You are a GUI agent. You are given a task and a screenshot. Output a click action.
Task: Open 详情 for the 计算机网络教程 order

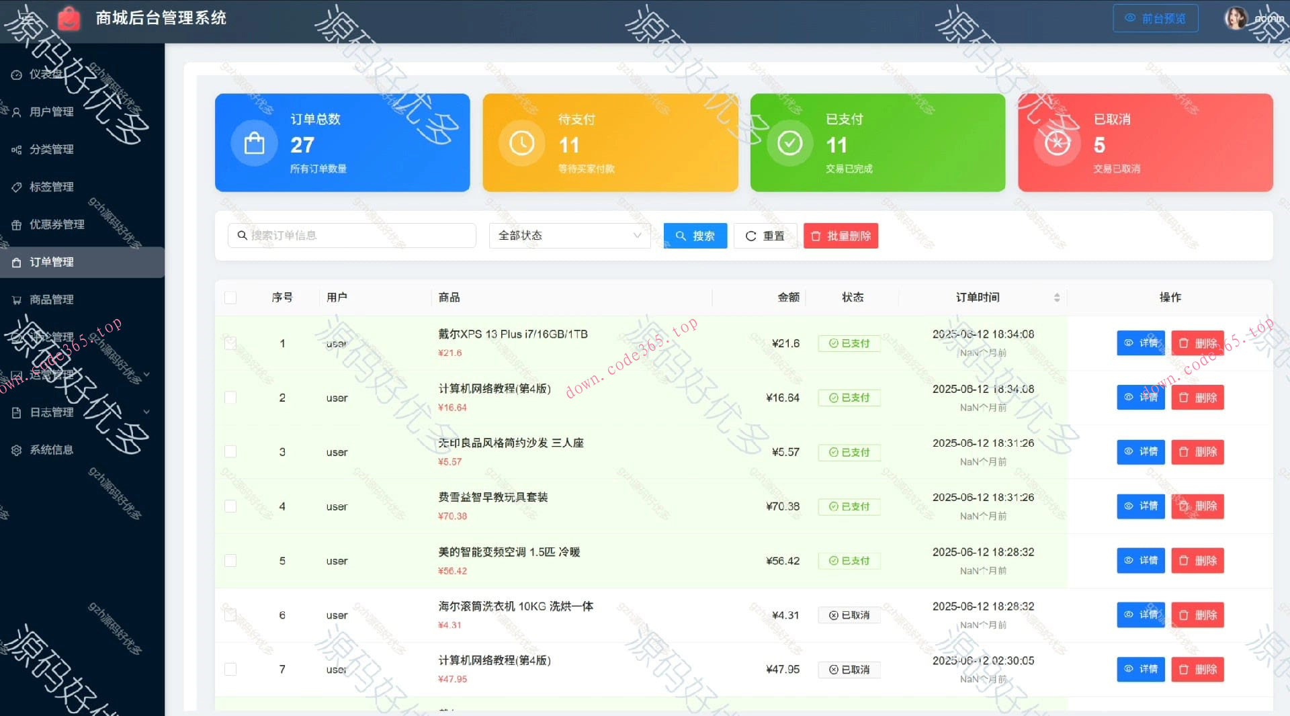tap(1140, 397)
